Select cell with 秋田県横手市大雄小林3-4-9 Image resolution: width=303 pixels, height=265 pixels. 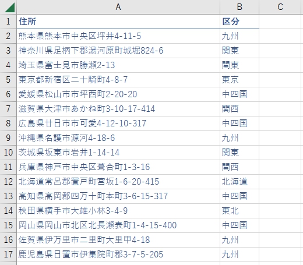118,211
